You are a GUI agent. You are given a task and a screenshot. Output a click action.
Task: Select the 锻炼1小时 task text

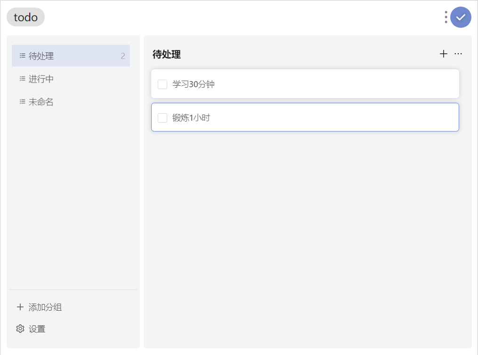click(191, 118)
